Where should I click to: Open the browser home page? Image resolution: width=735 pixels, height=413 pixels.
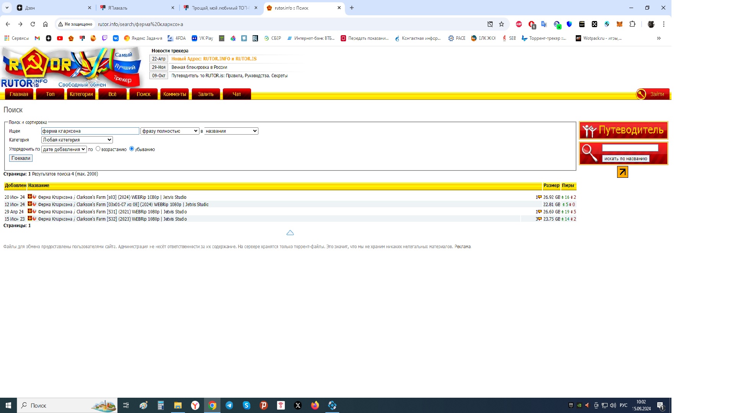pyautogui.click(x=45, y=24)
